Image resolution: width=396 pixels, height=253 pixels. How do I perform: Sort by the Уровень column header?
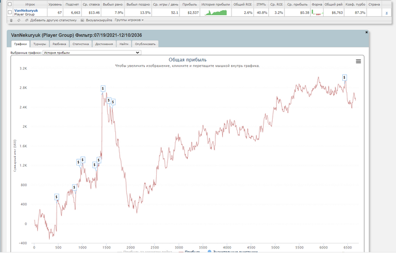coord(55,5)
